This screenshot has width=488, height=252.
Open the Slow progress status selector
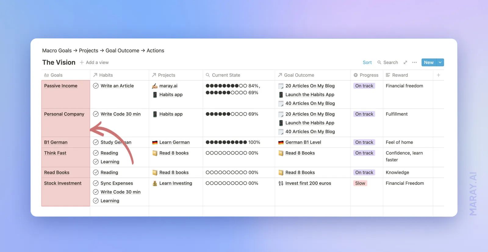(x=360, y=183)
